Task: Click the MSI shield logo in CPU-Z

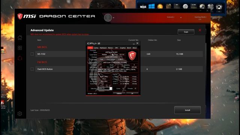Action: point(132,55)
